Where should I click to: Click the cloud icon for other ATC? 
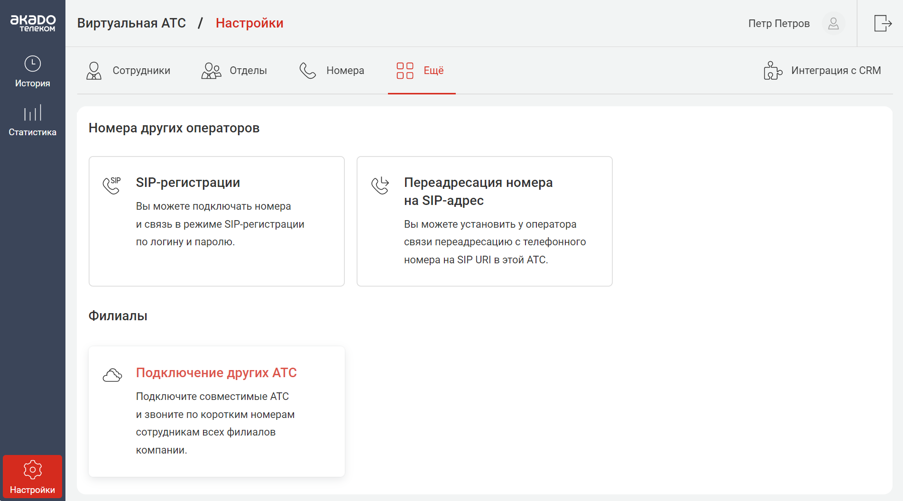click(x=112, y=375)
